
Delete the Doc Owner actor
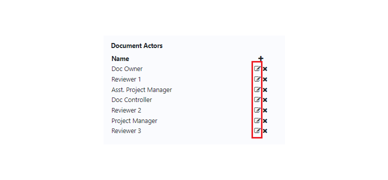[265, 69]
